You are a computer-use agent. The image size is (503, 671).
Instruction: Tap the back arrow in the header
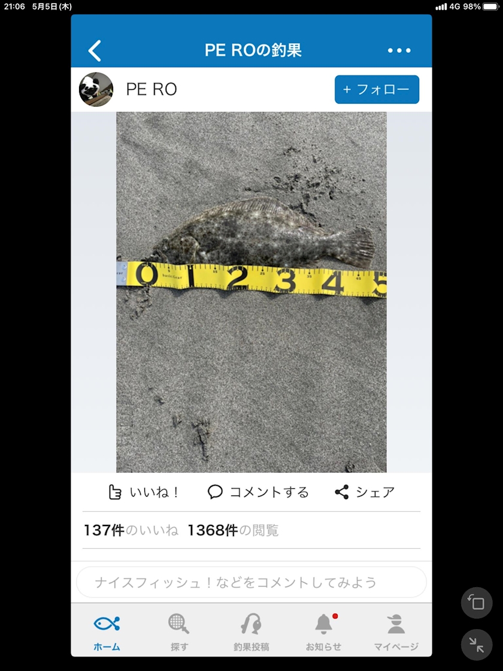click(x=95, y=50)
